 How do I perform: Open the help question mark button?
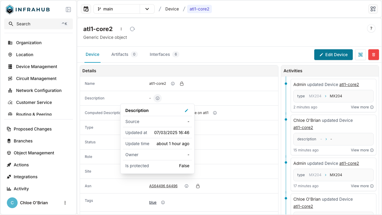click(x=371, y=29)
